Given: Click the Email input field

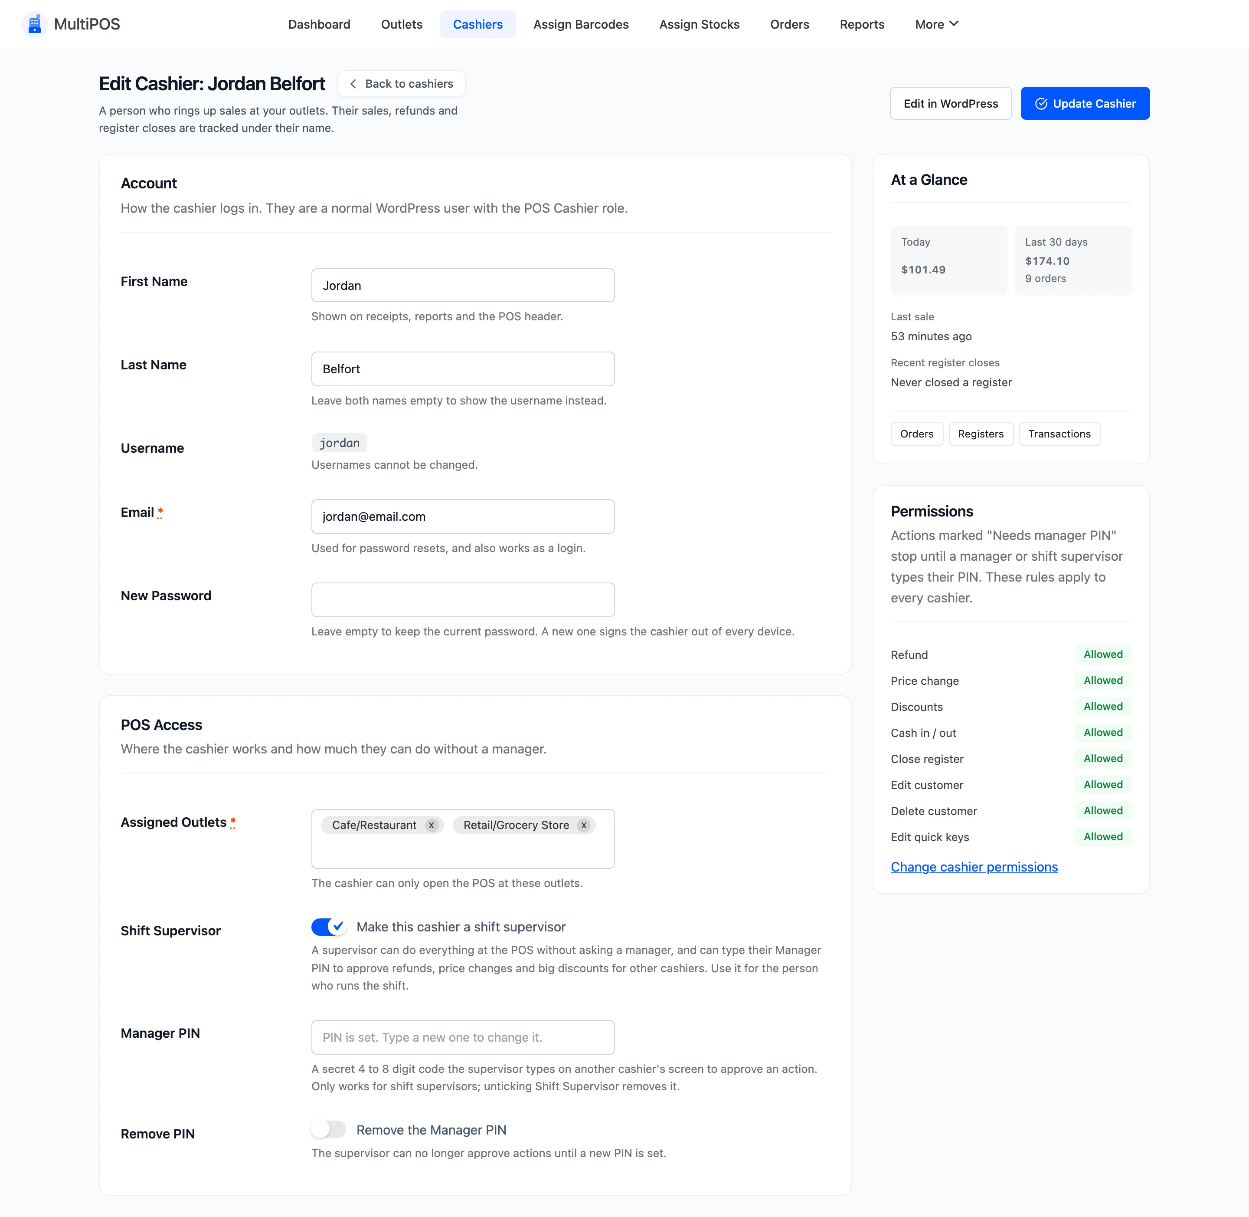Looking at the screenshot, I should [x=463, y=516].
